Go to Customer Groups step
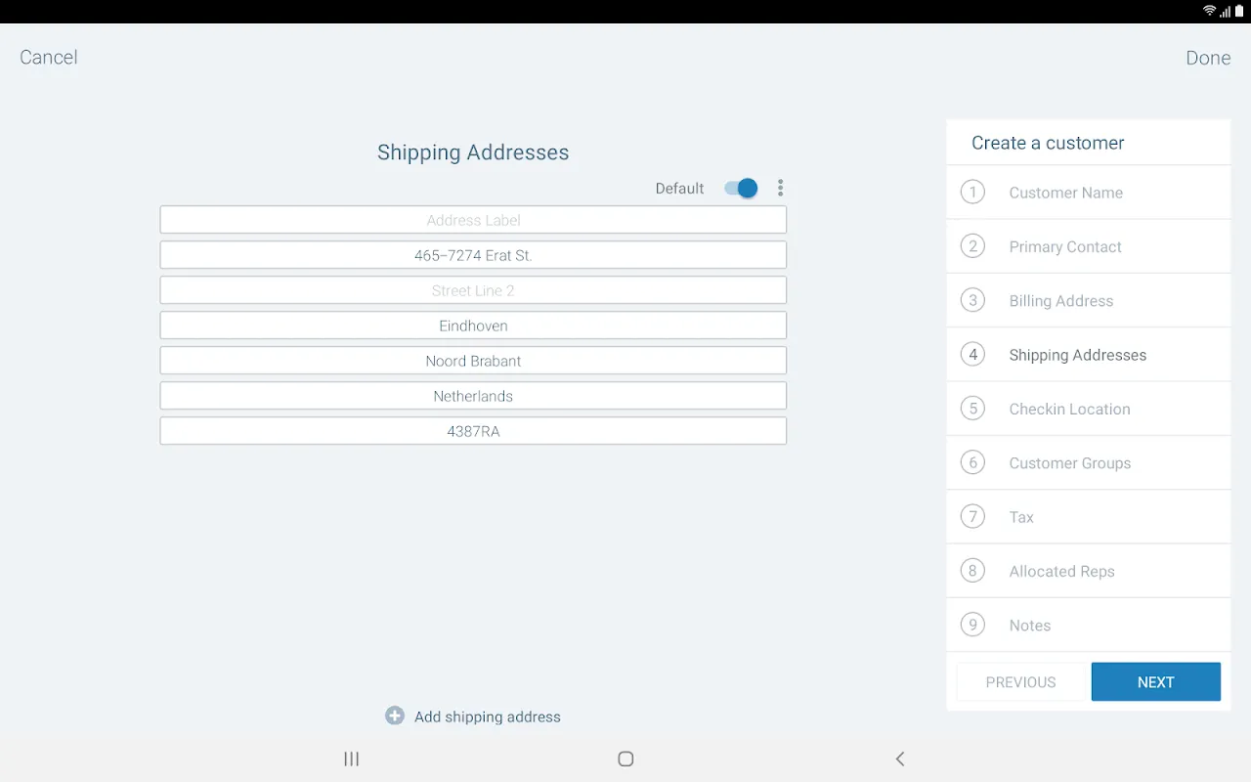1251x782 pixels. click(1089, 462)
